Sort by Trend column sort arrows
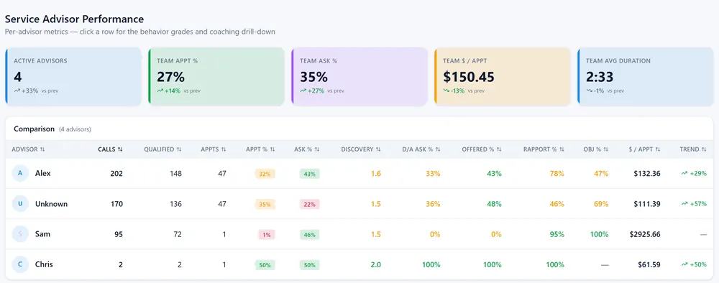 click(x=704, y=149)
